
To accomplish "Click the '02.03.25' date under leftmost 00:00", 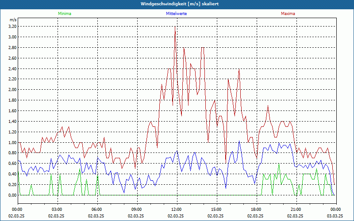I will (x=16, y=216).
